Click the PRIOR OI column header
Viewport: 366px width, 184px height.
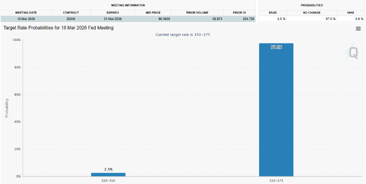(239, 13)
